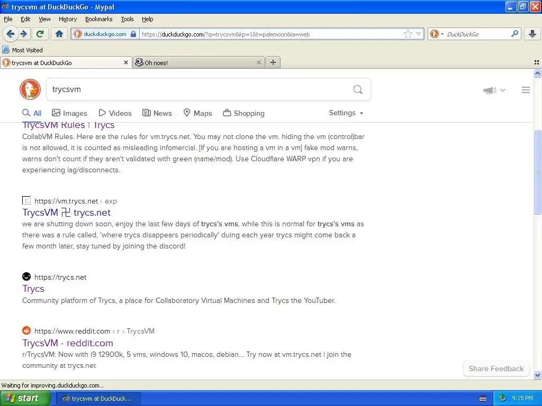Click the Share Feedback button
Viewport: 542px width, 406px height.
click(x=496, y=368)
